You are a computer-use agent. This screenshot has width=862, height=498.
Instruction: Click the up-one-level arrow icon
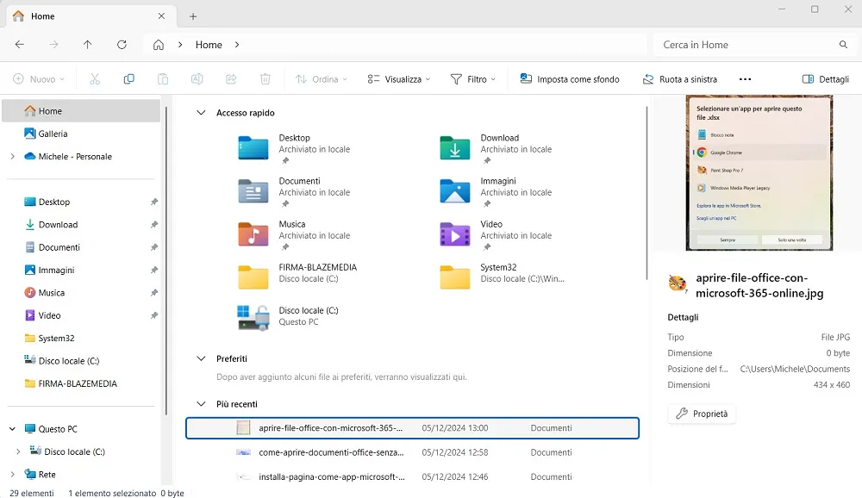click(87, 44)
